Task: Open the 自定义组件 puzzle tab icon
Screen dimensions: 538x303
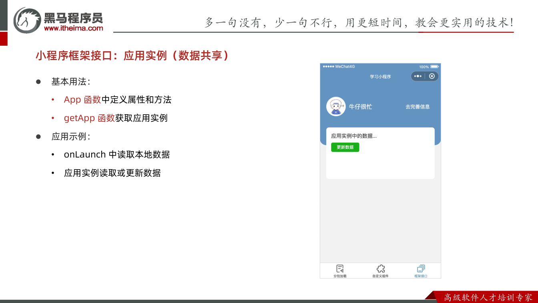Action: (x=381, y=269)
